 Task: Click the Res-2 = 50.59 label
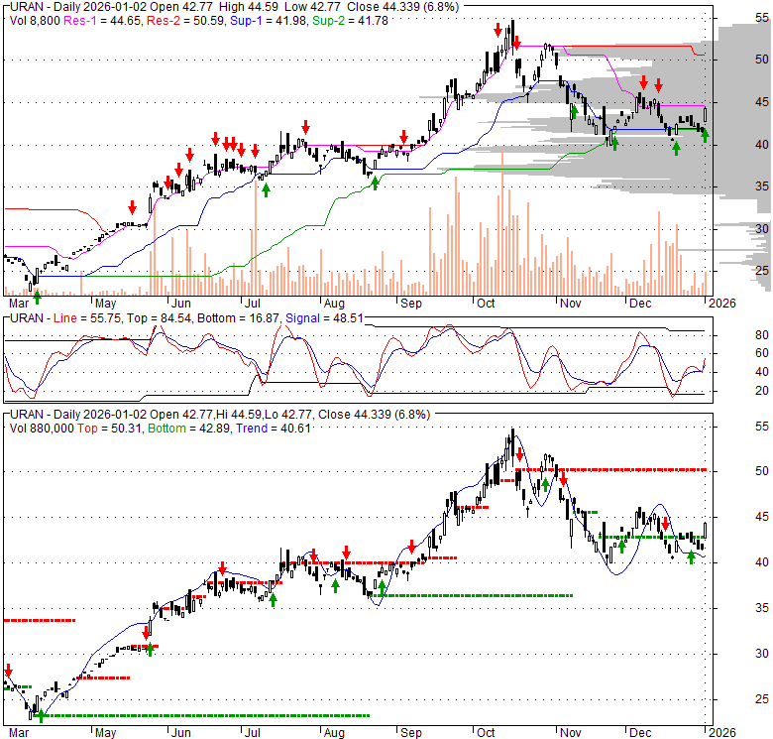pos(185,21)
